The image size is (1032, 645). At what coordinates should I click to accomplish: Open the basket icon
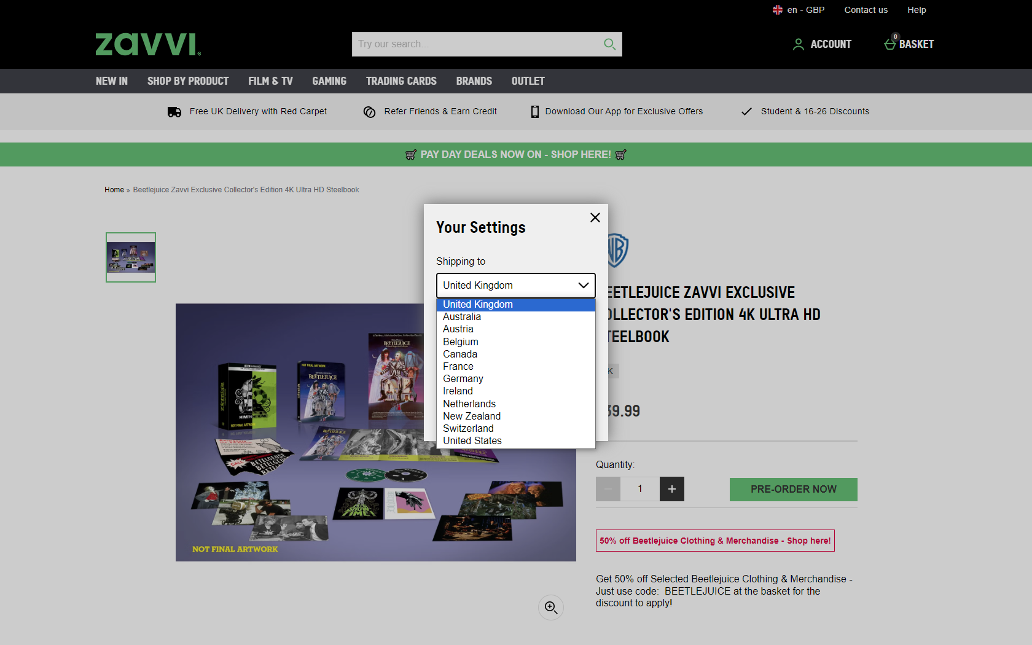(890, 44)
